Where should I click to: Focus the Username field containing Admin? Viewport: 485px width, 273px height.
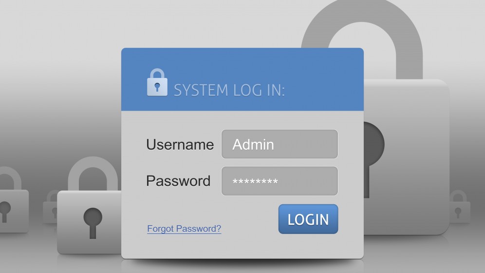tap(280, 144)
